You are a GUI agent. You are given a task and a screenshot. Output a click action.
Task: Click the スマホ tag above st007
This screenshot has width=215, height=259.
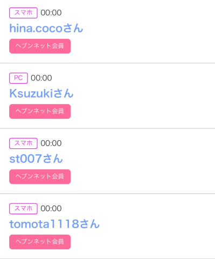click(23, 144)
